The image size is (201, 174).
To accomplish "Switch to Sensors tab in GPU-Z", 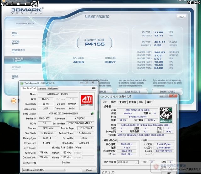I will (42, 88).
